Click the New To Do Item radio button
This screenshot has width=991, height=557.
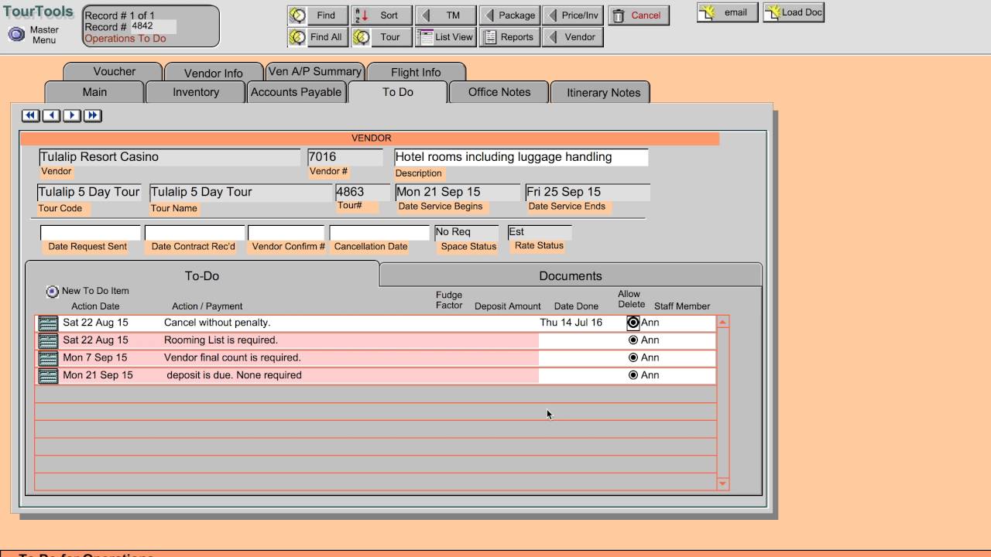tap(52, 292)
